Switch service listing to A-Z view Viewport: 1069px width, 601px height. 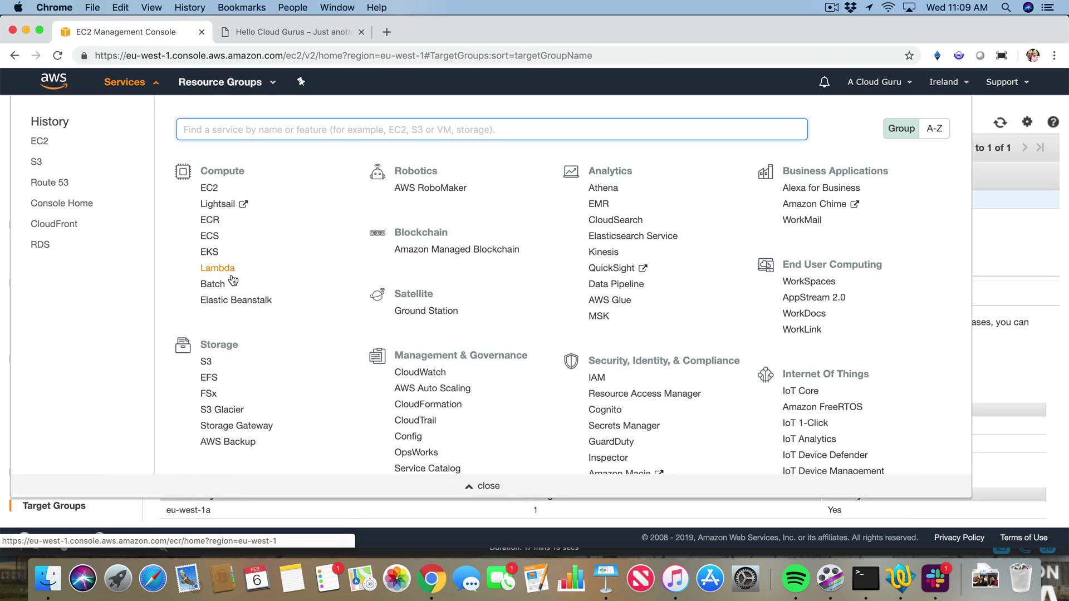pyautogui.click(x=934, y=129)
